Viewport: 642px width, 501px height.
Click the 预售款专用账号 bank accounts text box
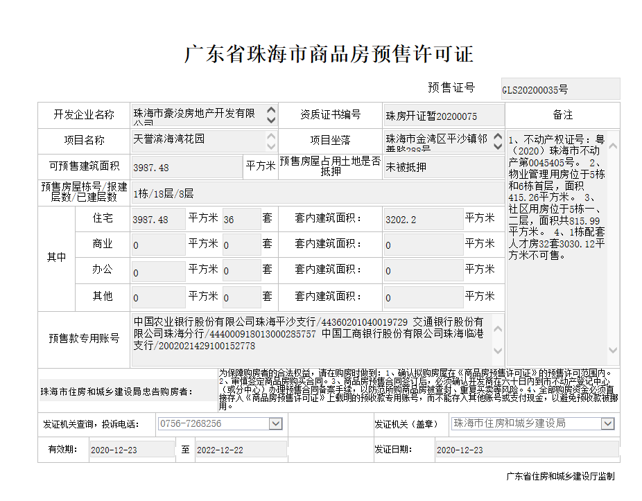click(x=310, y=340)
